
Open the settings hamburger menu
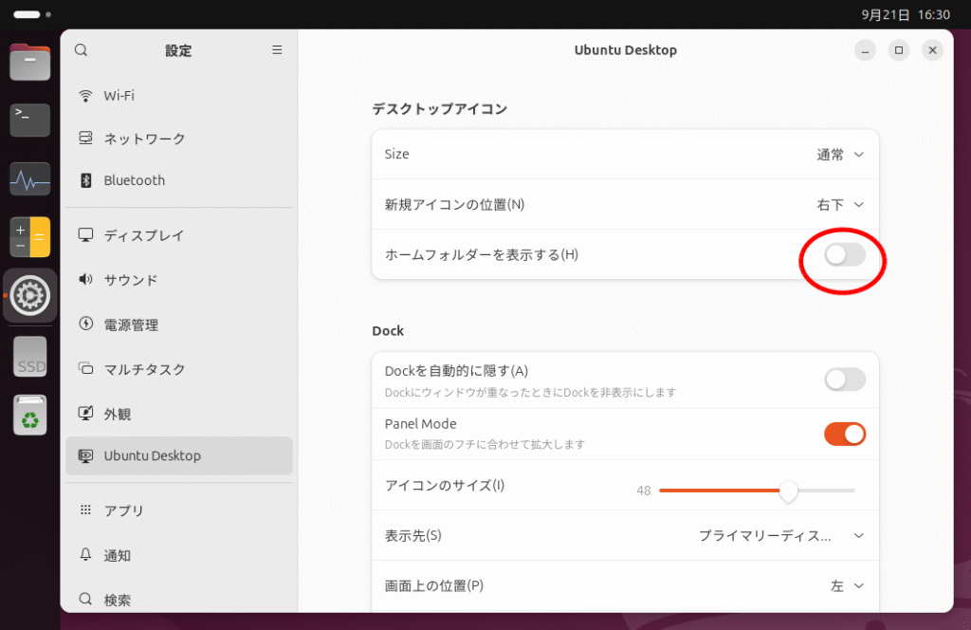277,50
